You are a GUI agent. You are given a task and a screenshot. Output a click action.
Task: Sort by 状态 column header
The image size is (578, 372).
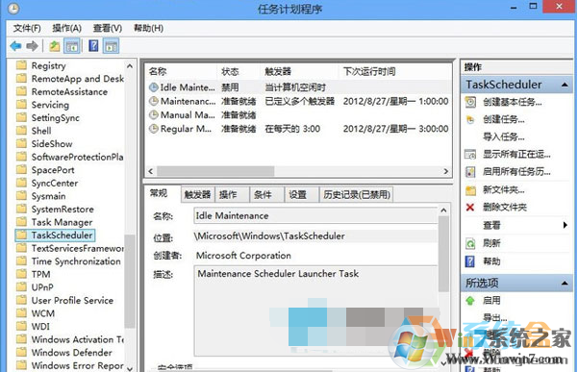click(x=239, y=71)
